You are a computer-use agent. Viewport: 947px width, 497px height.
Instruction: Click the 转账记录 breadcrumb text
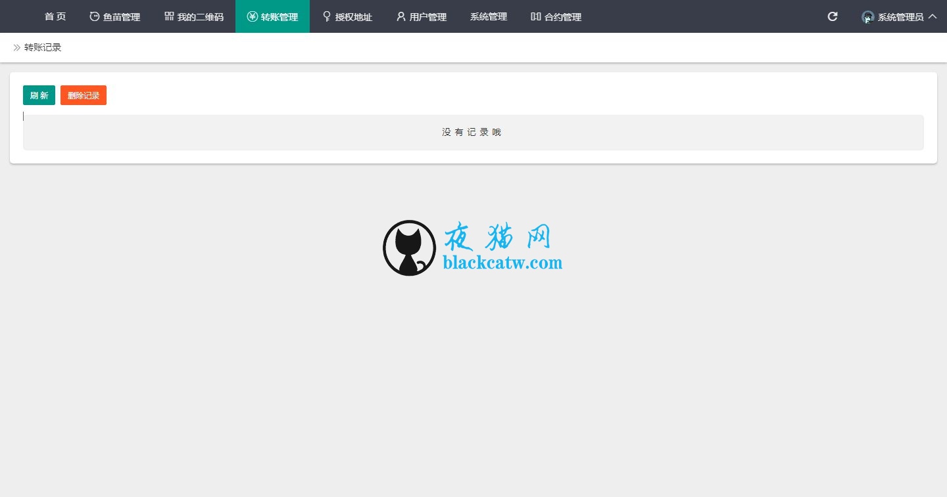click(x=43, y=47)
